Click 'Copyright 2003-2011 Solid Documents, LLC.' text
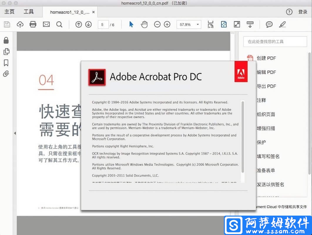The height and width of the screenshot is (235, 312). [x=125, y=175]
